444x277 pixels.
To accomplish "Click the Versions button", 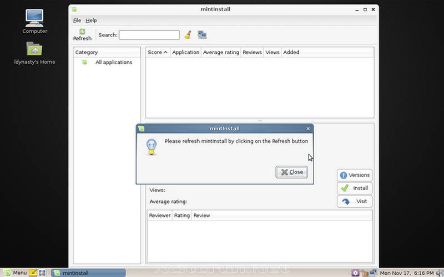I will (355, 175).
